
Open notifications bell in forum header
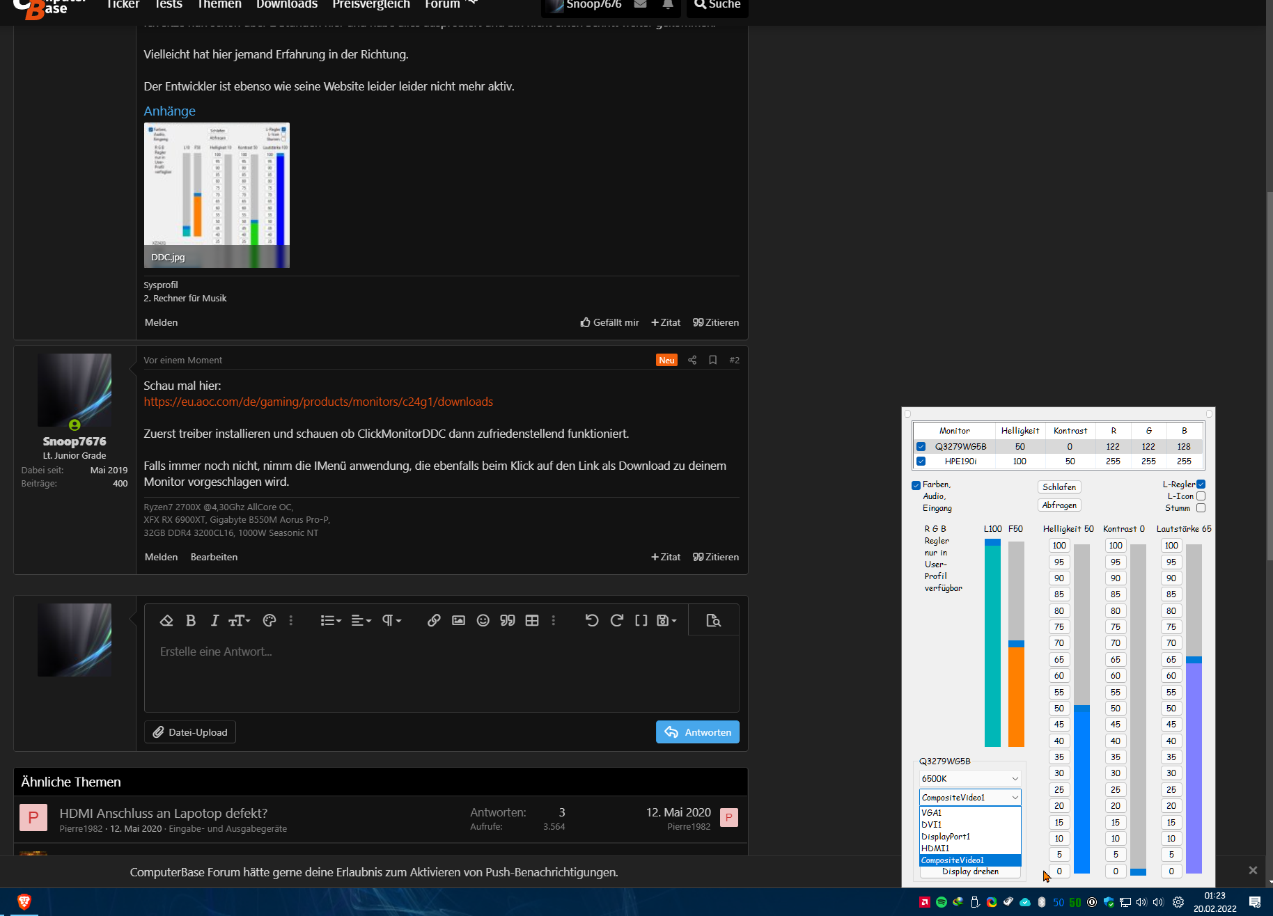coord(667,4)
